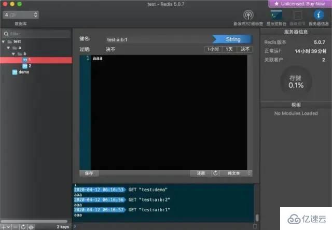332x230 pixels.
Task: Open server info with the blue i icon
Action: tap(319, 16)
